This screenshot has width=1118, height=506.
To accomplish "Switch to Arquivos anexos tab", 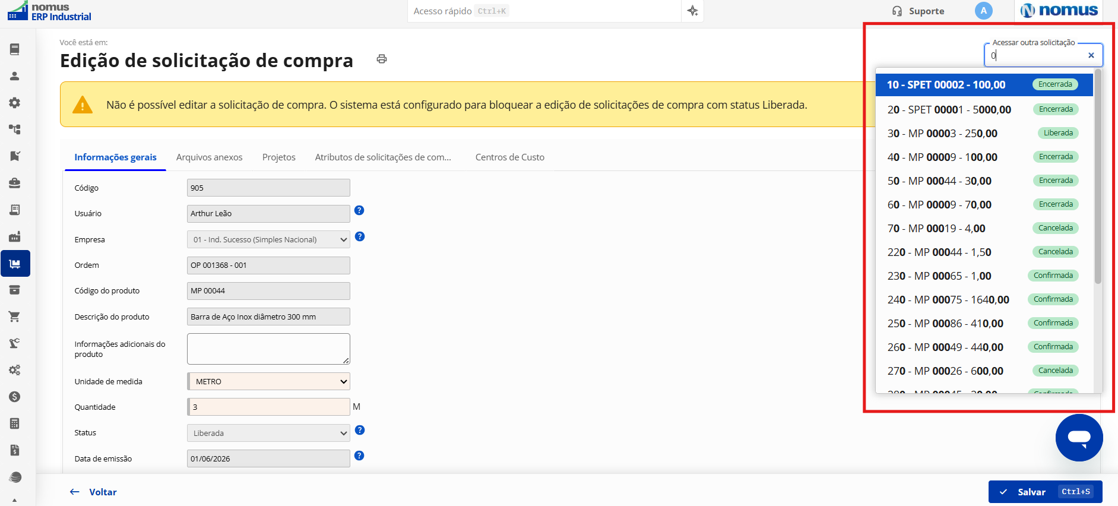I will (x=209, y=157).
